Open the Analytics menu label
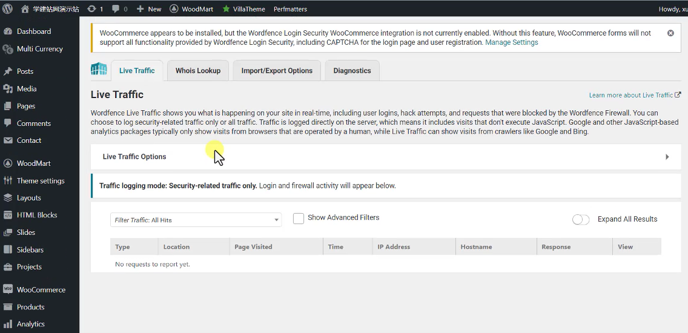Image resolution: width=688 pixels, height=333 pixels. 31,325
